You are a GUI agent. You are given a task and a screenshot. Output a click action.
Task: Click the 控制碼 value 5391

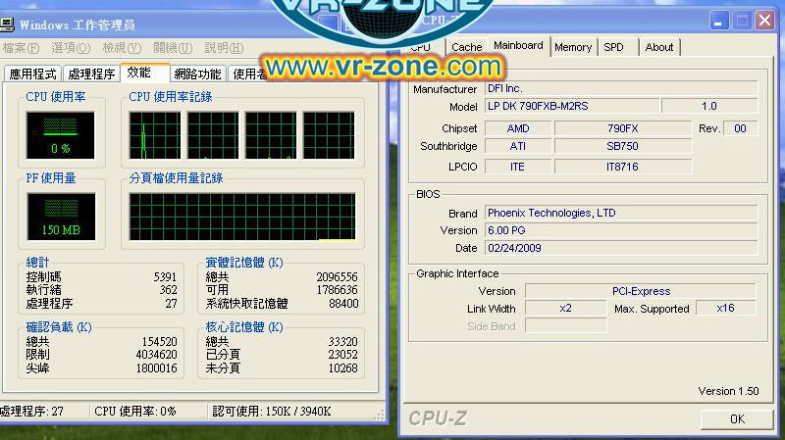(165, 277)
